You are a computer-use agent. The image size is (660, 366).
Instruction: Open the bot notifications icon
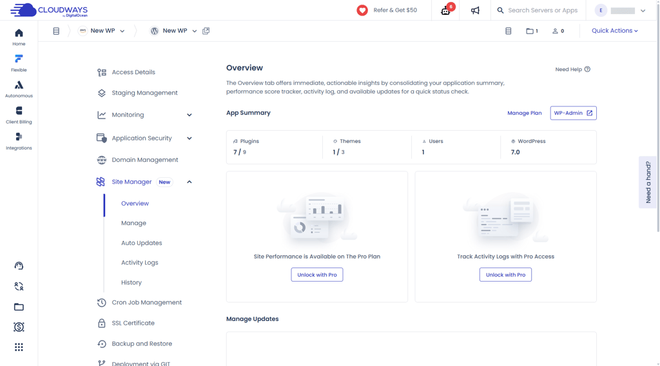445,10
